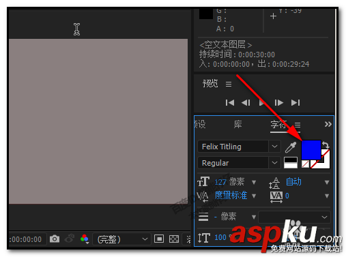
Task: Edit the 127 像素 font size value
Action: (x=229, y=182)
